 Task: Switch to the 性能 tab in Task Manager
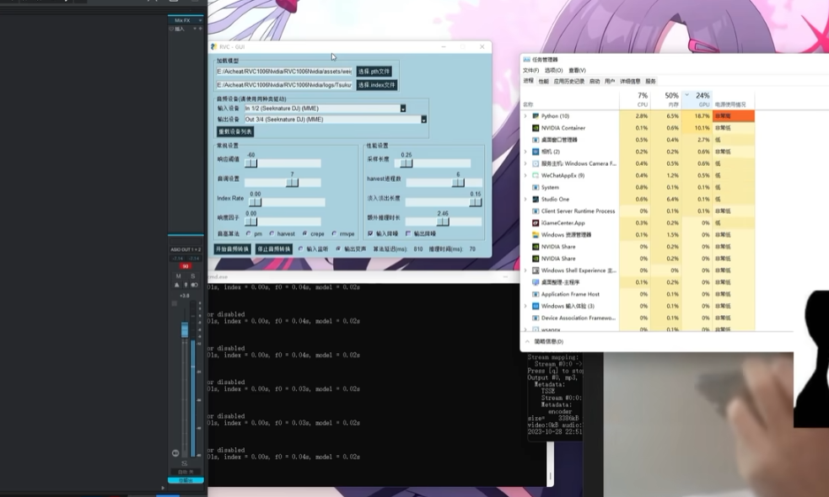[543, 82]
